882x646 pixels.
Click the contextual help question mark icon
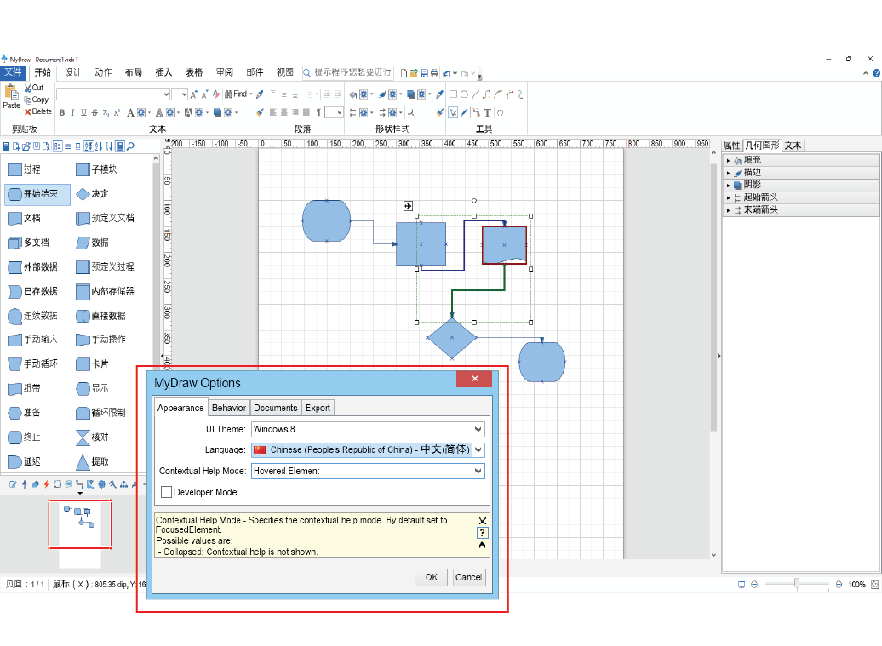(482, 533)
